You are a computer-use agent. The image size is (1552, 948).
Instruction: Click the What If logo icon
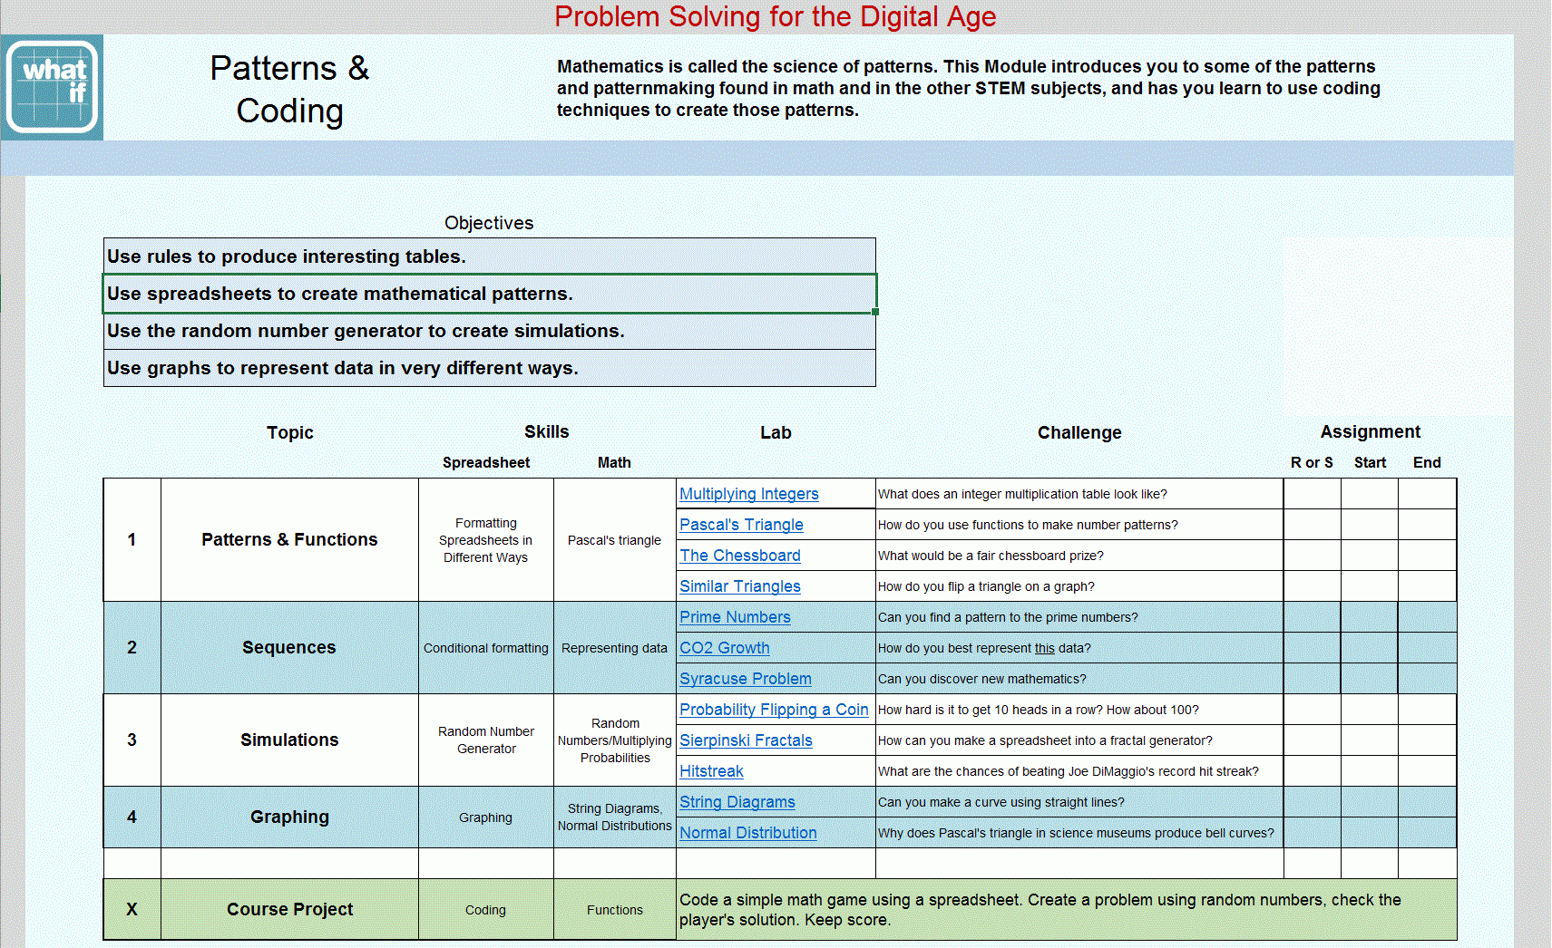[x=52, y=87]
